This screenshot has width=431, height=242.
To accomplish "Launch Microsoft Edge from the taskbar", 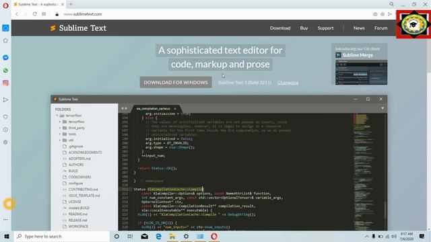I will 159,236.
